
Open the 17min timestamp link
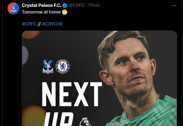94,5
